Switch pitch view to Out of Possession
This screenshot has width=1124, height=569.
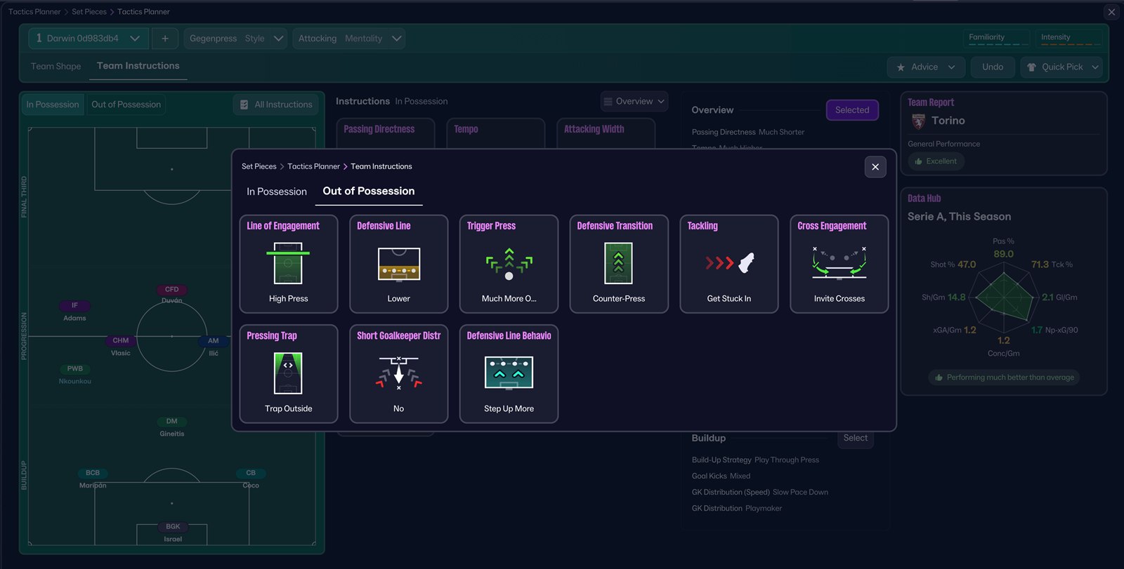(126, 105)
